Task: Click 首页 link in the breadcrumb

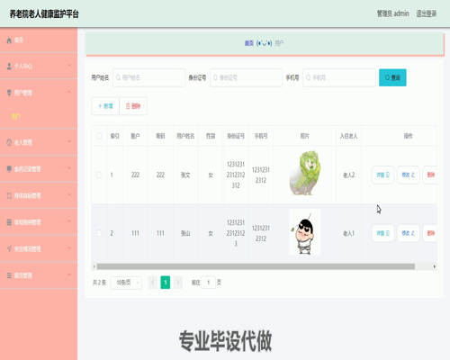Action: pyautogui.click(x=249, y=43)
